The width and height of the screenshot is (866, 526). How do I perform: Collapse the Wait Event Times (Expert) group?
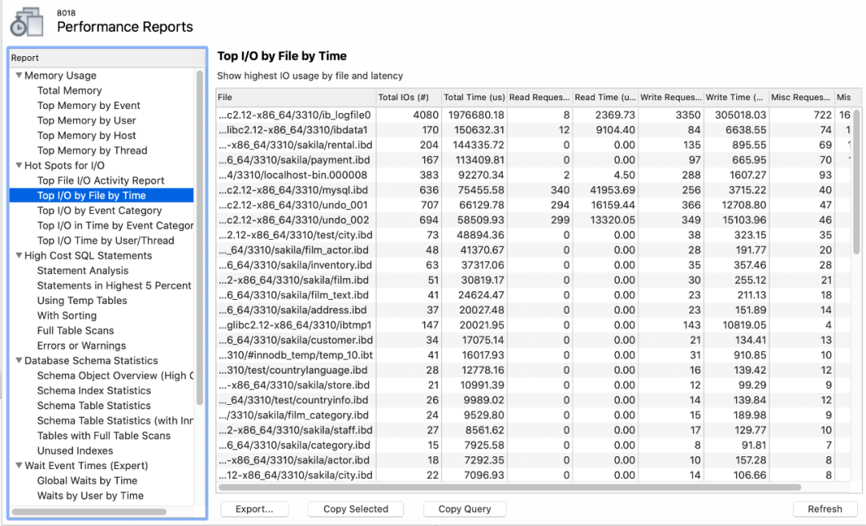pyautogui.click(x=18, y=466)
